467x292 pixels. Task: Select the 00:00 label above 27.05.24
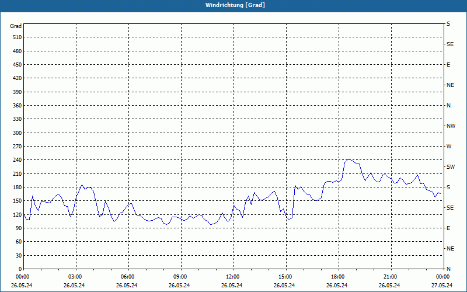pos(443,276)
